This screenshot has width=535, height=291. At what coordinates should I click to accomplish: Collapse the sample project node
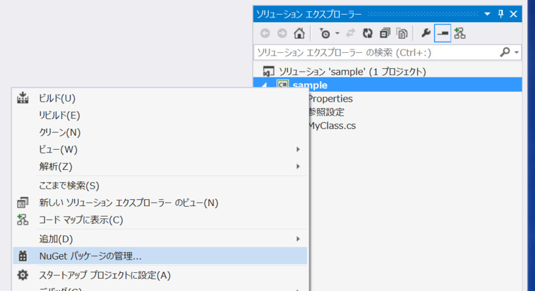[264, 85]
